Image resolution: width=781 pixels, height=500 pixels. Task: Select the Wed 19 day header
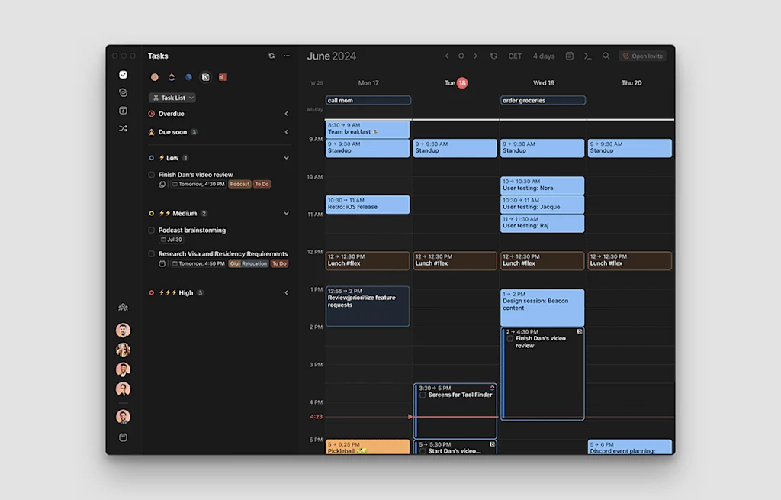[x=544, y=83]
